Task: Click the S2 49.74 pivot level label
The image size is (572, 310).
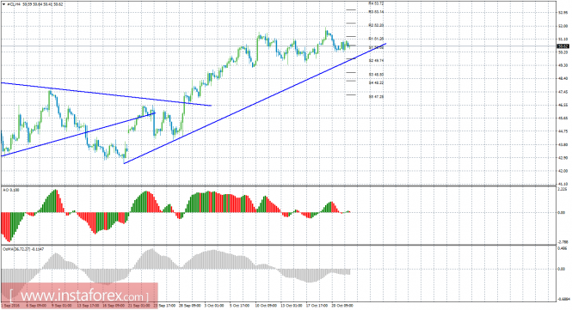Action: pos(376,60)
